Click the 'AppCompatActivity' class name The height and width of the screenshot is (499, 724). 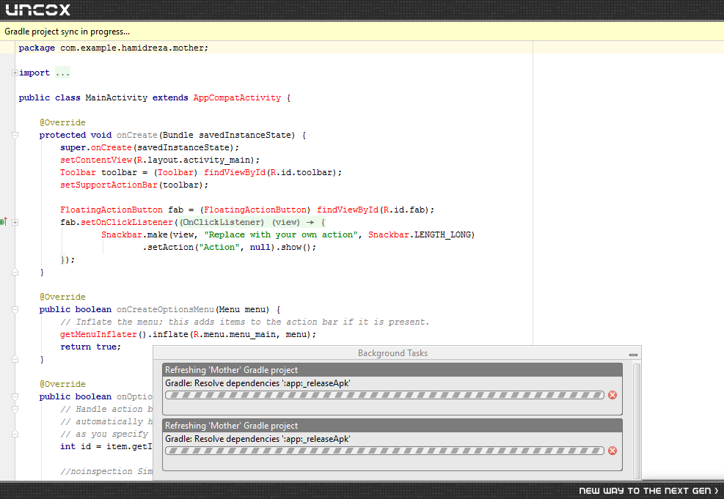coord(237,97)
